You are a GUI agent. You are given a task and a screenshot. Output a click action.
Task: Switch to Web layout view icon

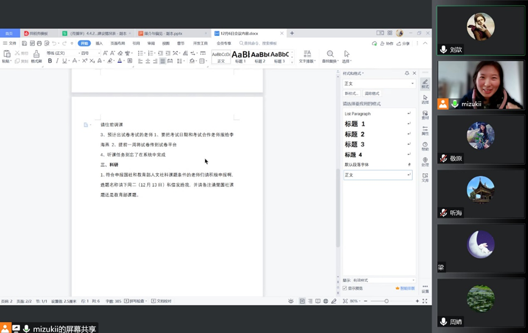point(325,301)
